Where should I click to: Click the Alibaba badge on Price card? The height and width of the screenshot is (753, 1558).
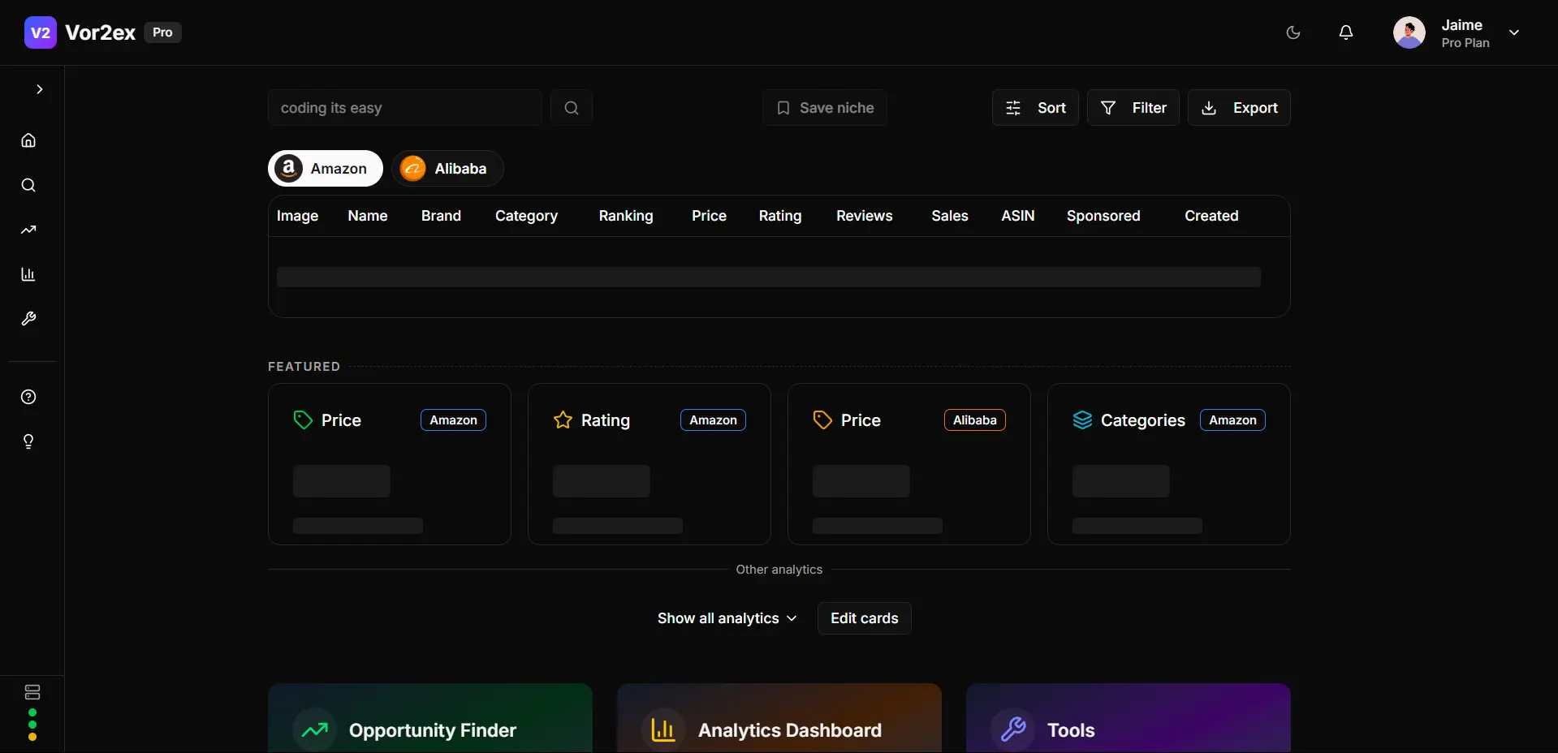point(975,420)
